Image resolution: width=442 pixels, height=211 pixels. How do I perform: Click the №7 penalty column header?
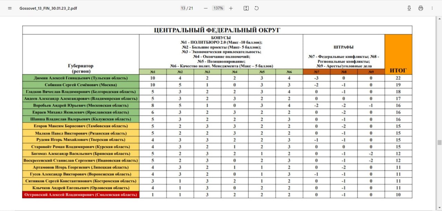316,72
